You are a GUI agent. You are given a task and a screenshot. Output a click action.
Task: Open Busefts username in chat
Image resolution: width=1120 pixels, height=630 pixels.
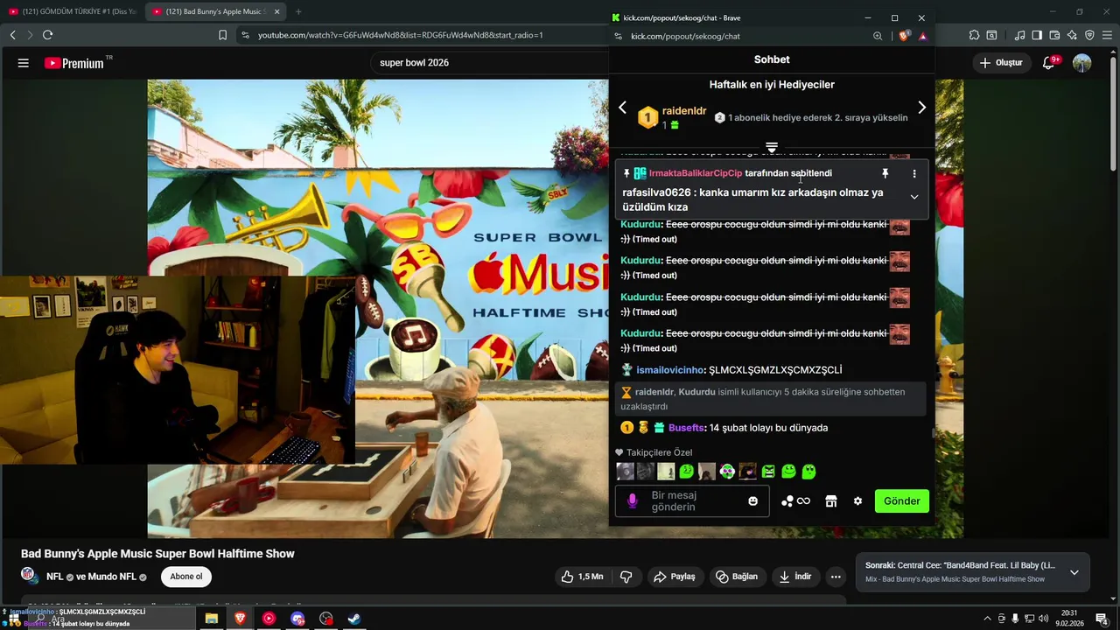tap(686, 428)
